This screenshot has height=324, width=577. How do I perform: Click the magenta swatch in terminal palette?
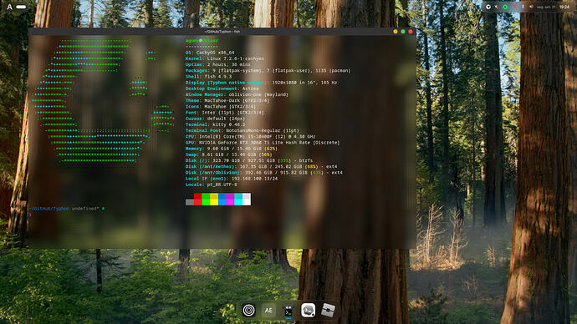(x=230, y=199)
